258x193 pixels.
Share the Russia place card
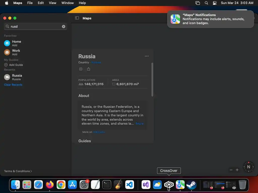(88, 69)
